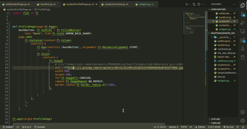Open the Remote Explorer view
The width and height of the screenshot is (247, 129).
click(x=243, y=32)
